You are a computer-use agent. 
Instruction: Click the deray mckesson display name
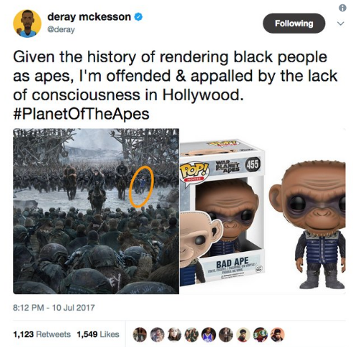point(89,17)
